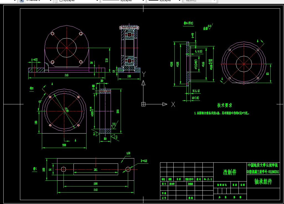This screenshot has height=204, width=284.
Task: Click the X axis label of the UCS icon
Action: pyautogui.click(x=173, y=104)
